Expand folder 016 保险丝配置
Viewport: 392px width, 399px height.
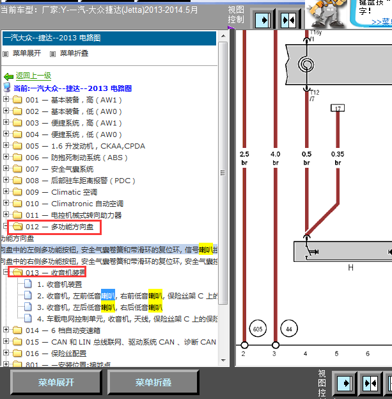tap(6, 353)
